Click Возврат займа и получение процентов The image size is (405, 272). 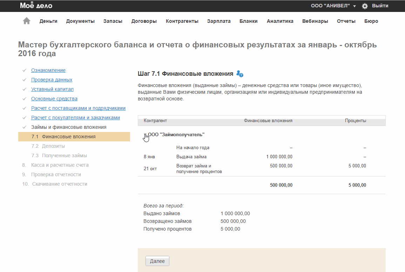(199, 168)
